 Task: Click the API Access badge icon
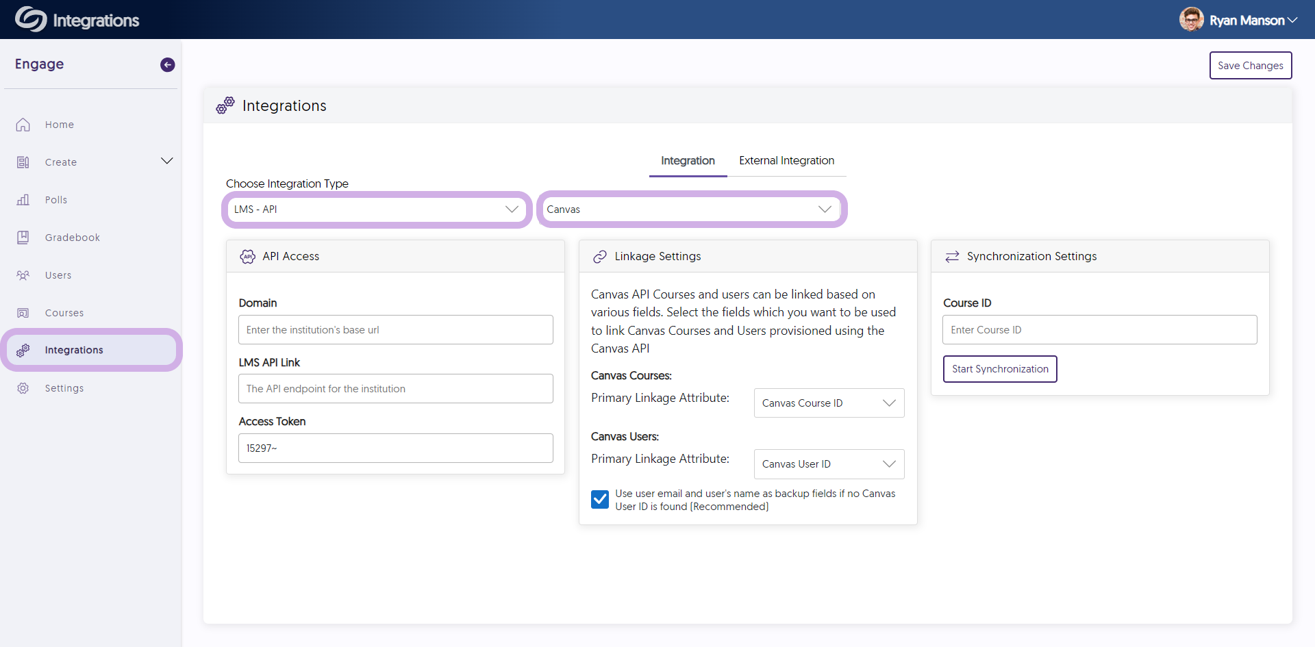tap(248, 257)
